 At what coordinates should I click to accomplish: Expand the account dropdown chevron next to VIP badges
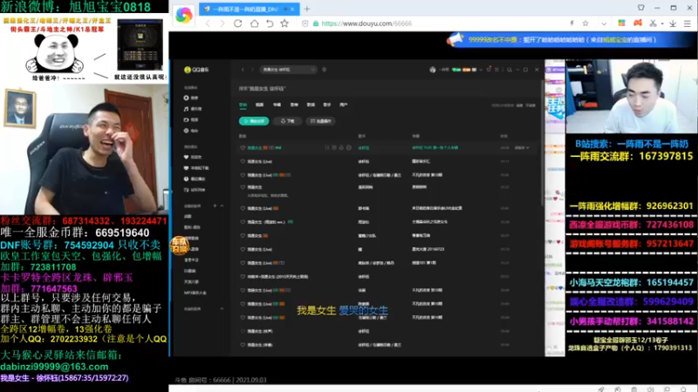481,70
